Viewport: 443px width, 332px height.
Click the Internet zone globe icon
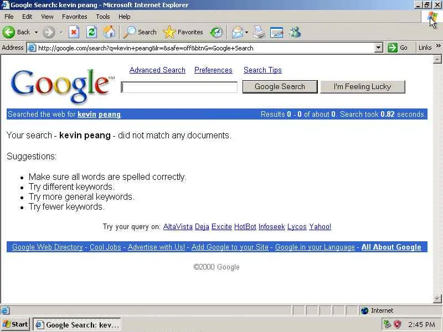tap(365, 310)
